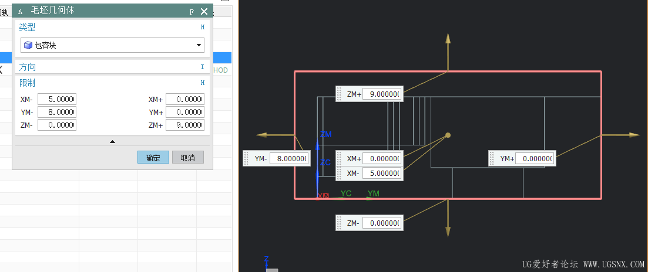Click the bottom ZM- drag arrow handle

point(448,232)
